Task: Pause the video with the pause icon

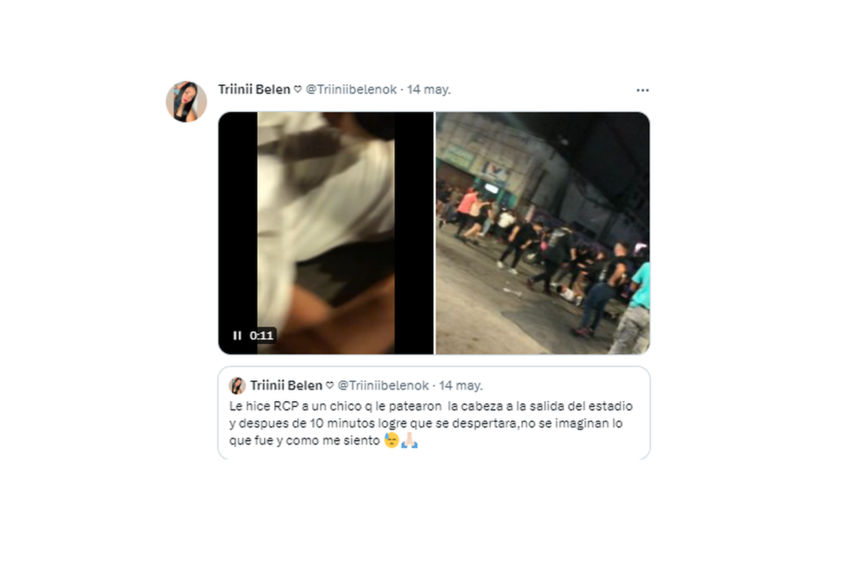Action: pyautogui.click(x=237, y=335)
